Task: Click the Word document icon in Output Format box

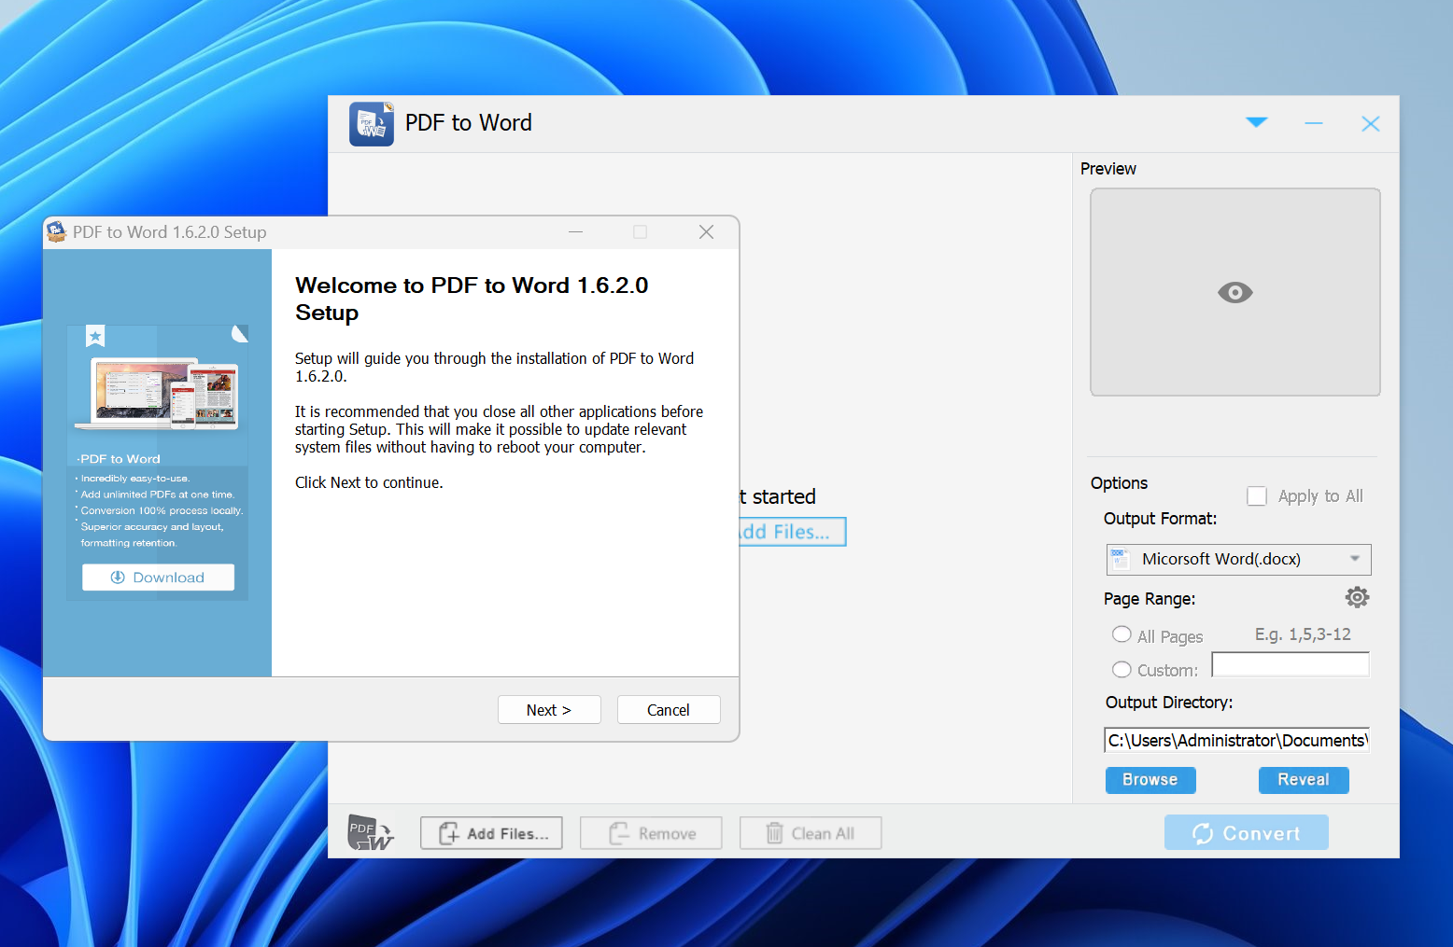Action: 1120,559
